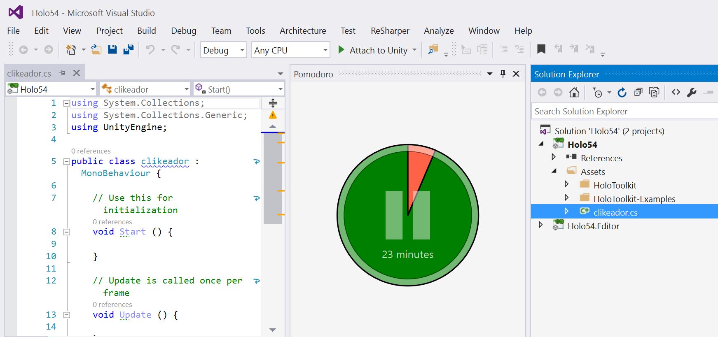Click the View Code icon in Solution Explorer
The width and height of the screenshot is (718, 337).
[x=676, y=92]
